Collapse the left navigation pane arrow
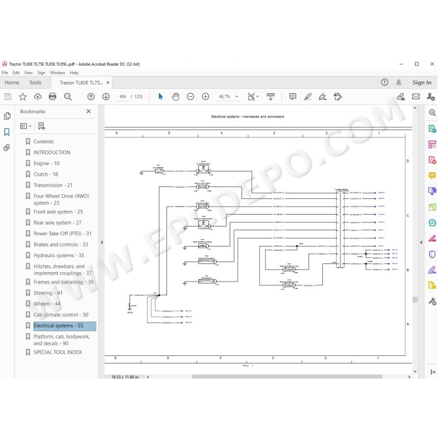 [x=101, y=243]
